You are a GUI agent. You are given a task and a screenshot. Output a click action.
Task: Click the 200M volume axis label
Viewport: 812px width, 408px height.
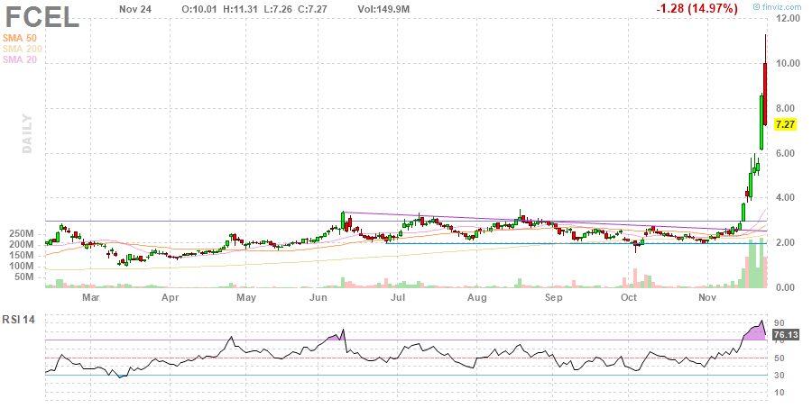(x=22, y=245)
